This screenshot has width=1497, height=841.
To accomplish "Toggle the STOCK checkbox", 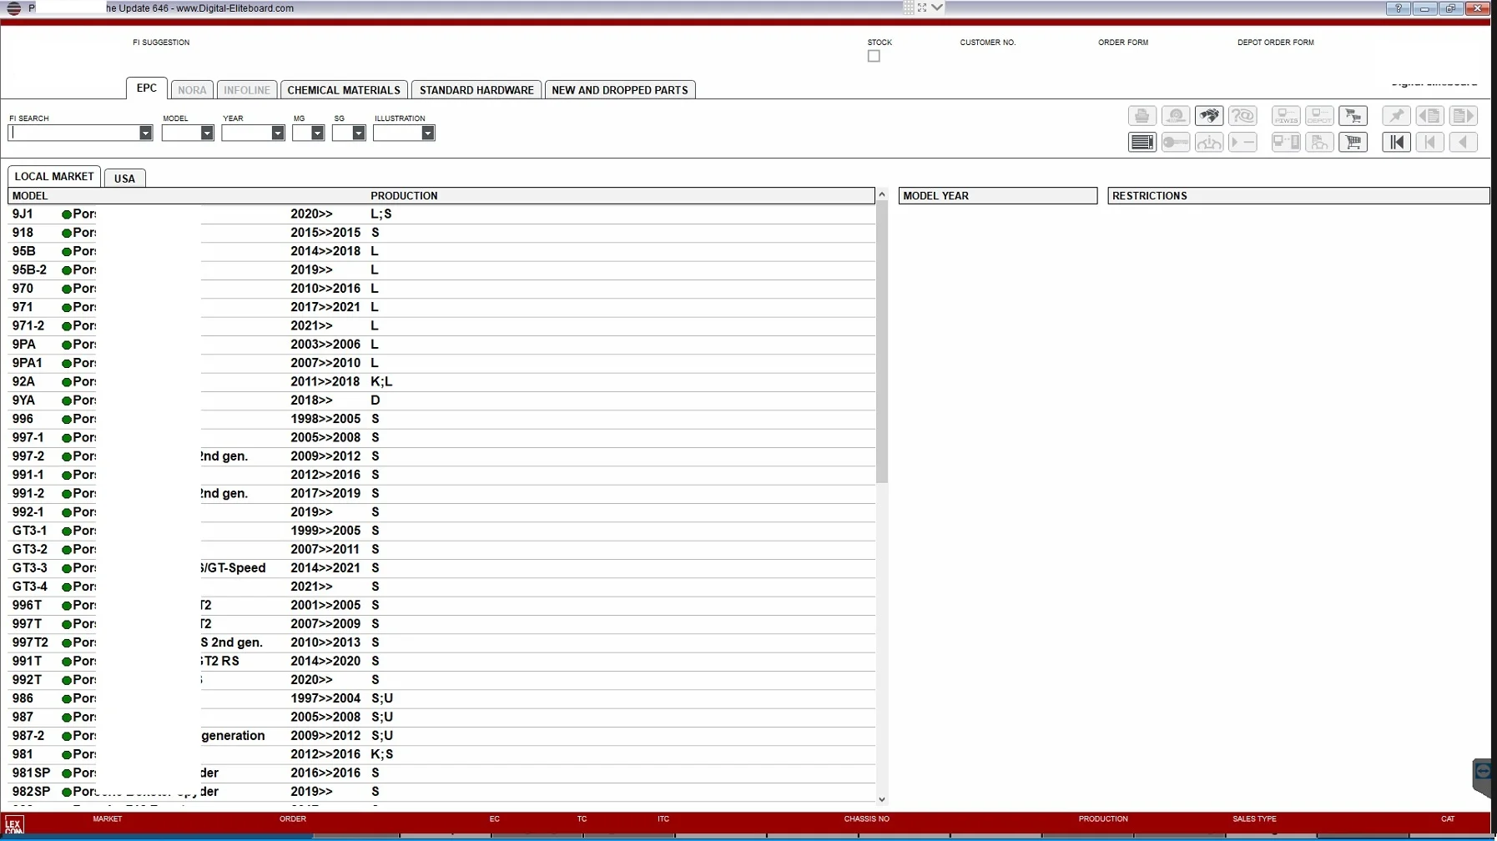I will 874,56.
